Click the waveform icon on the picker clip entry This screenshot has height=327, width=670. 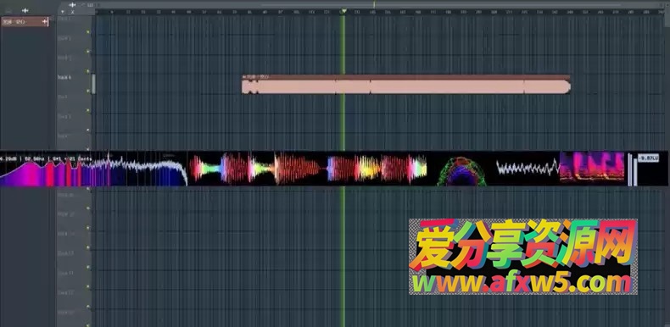[44, 22]
